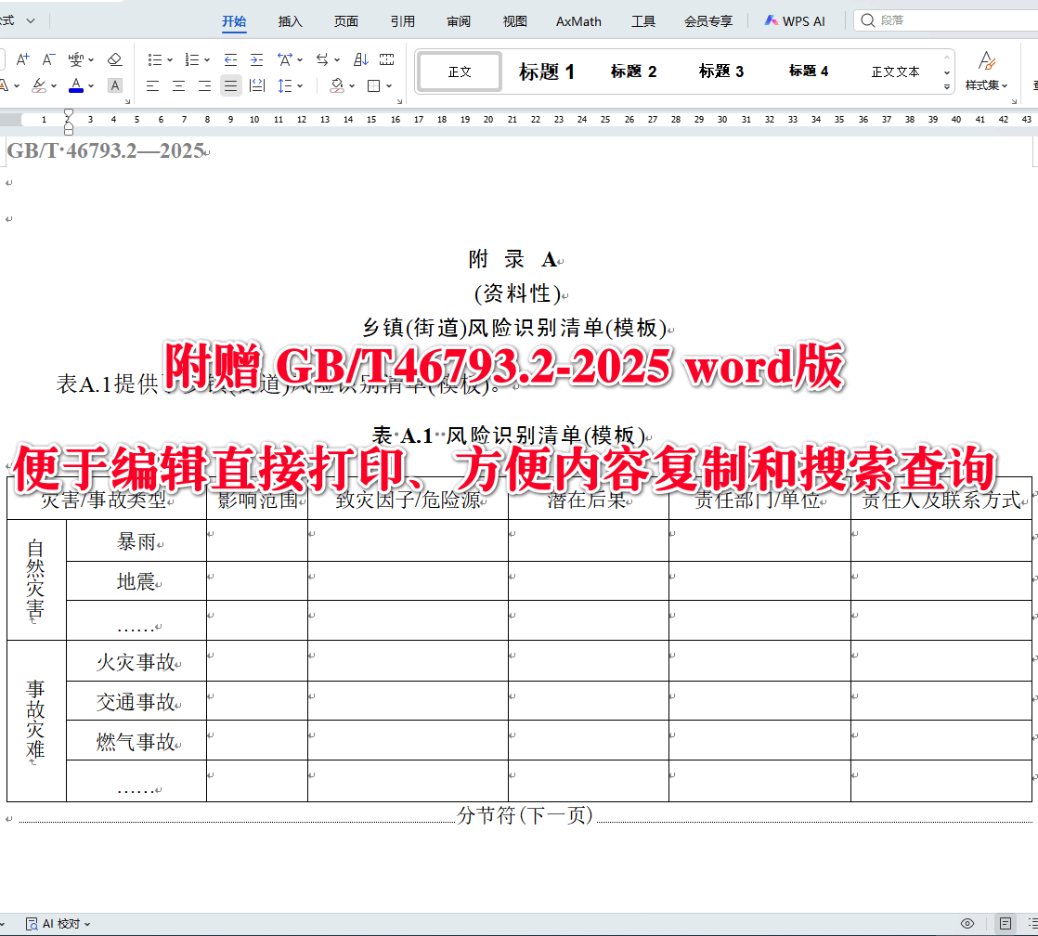The width and height of the screenshot is (1038, 936).
Task: Apply the 标题 1 style
Action: (548, 71)
